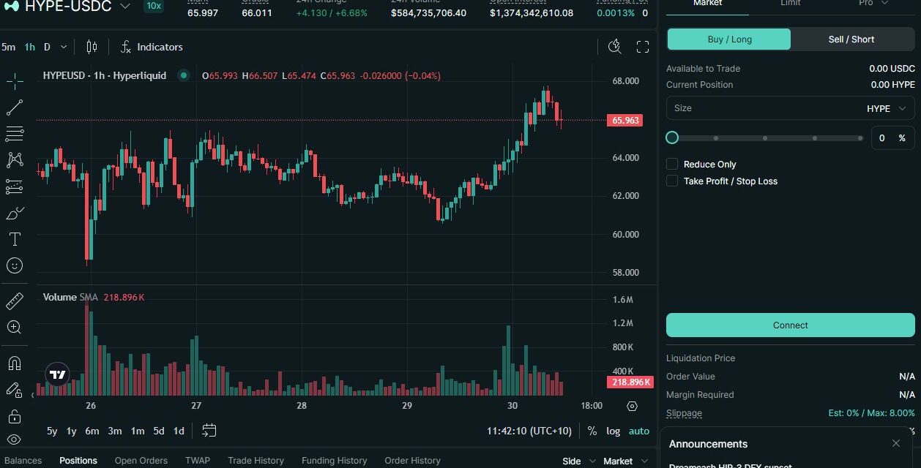Select the 1h timeframe
This screenshot has width=921, height=468.
(29, 47)
